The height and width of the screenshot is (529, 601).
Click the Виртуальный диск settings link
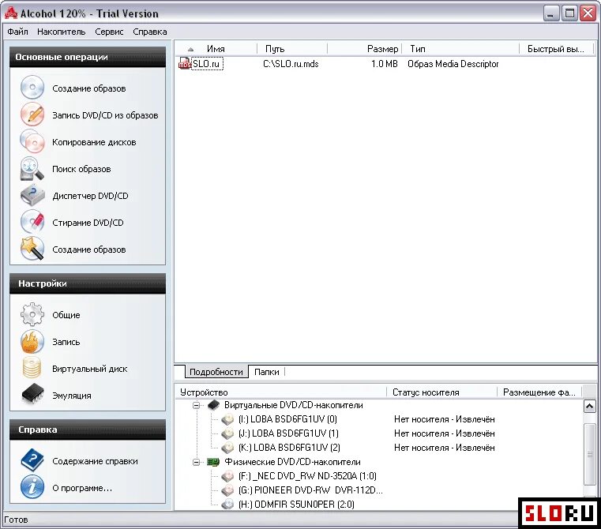click(90, 369)
